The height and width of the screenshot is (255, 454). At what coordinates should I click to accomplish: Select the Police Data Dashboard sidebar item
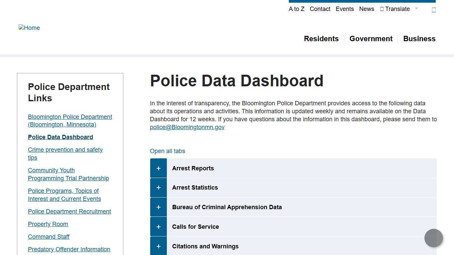pyautogui.click(x=60, y=137)
